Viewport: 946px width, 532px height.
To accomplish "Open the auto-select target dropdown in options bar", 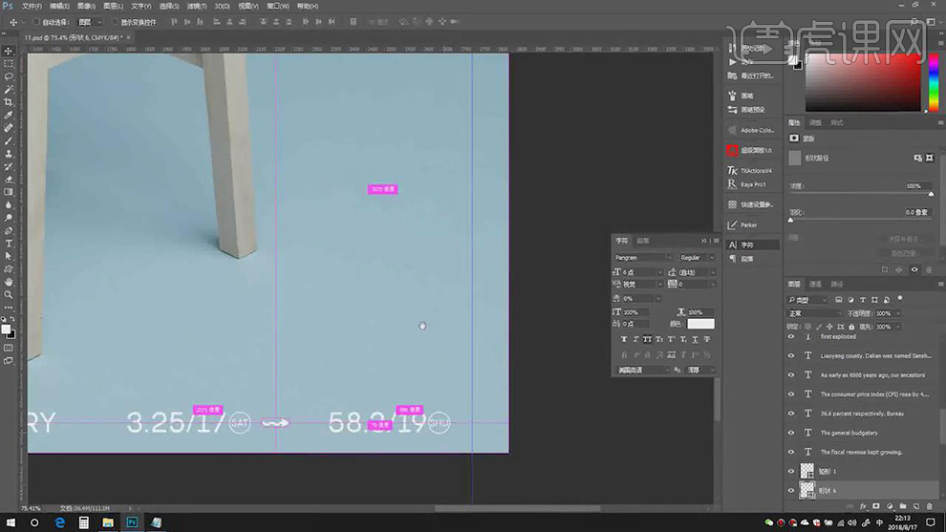I will click(91, 22).
